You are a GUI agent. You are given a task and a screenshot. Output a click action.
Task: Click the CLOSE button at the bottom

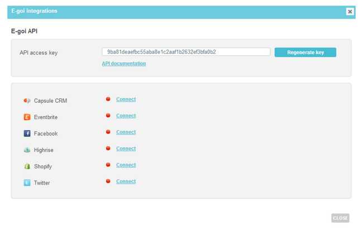tap(340, 218)
